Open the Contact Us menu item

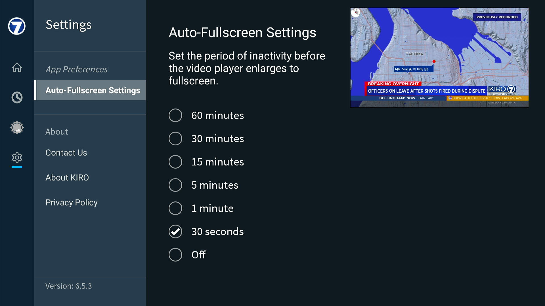click(x=66, y=153)
